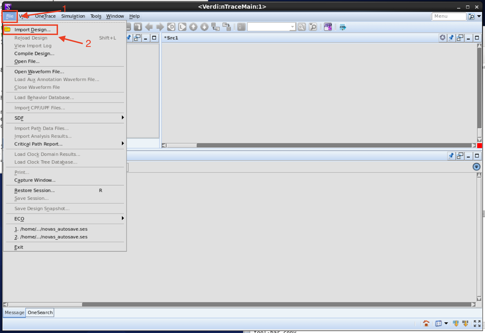
Task: Select the driver trace (D) icon
Action: tap(171, 27)
